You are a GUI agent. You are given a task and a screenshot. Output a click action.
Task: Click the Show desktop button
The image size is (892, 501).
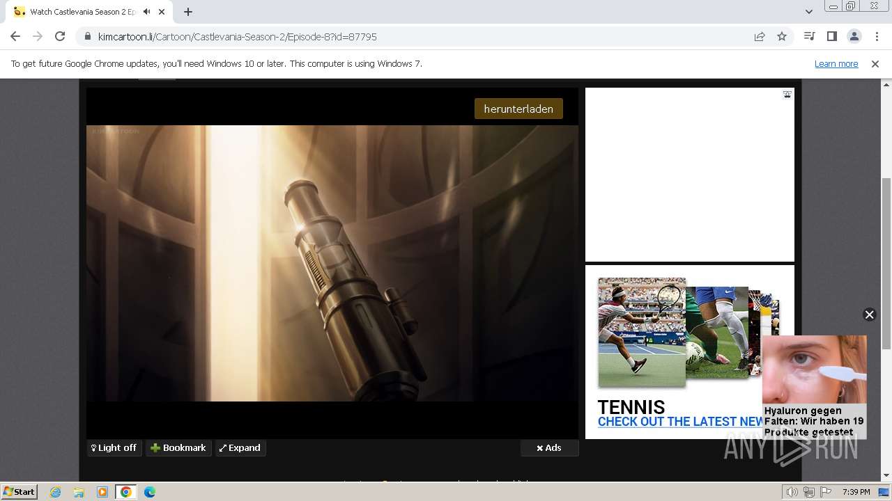[x=884, y=492]
